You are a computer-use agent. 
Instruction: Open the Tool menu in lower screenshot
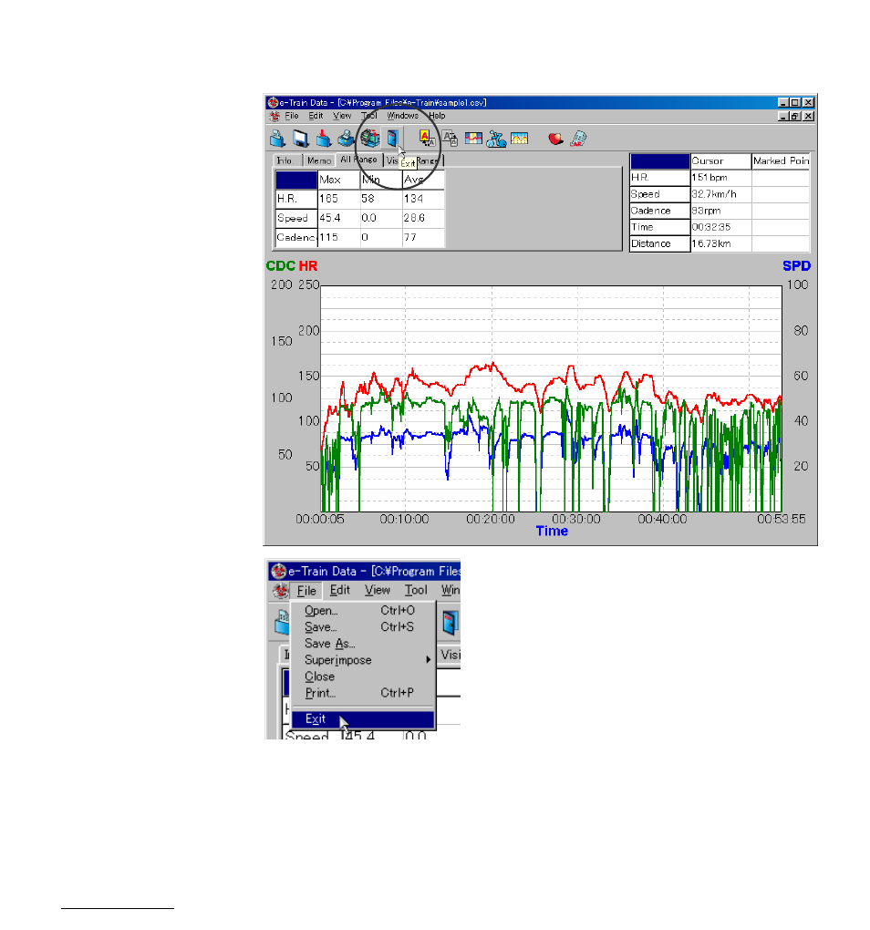[416, 591]
